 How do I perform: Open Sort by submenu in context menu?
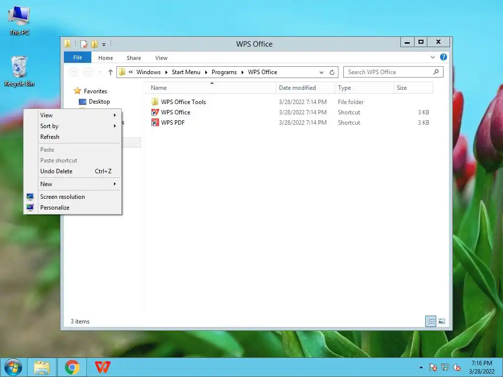73,126
